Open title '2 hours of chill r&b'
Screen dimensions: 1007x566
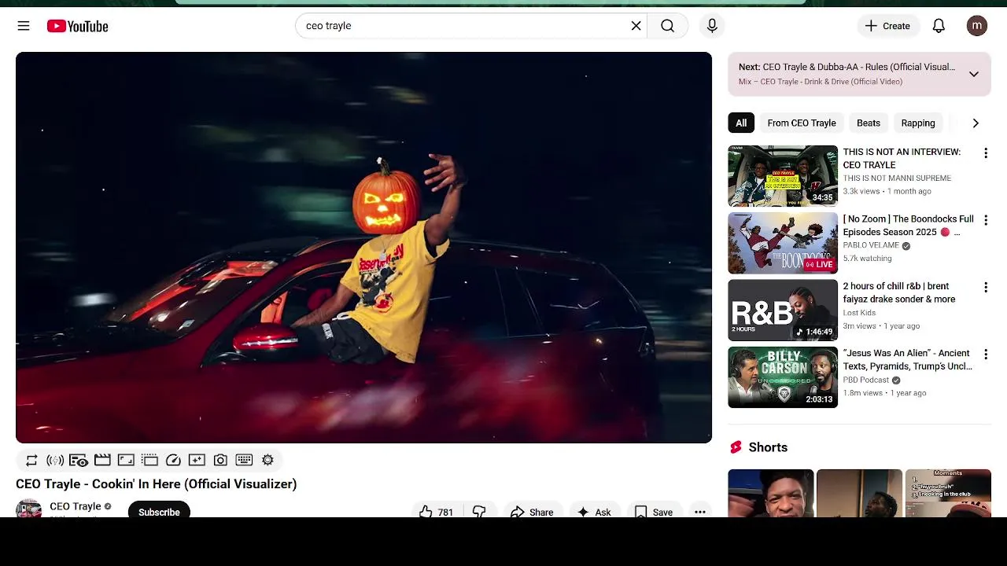point(899,292)
